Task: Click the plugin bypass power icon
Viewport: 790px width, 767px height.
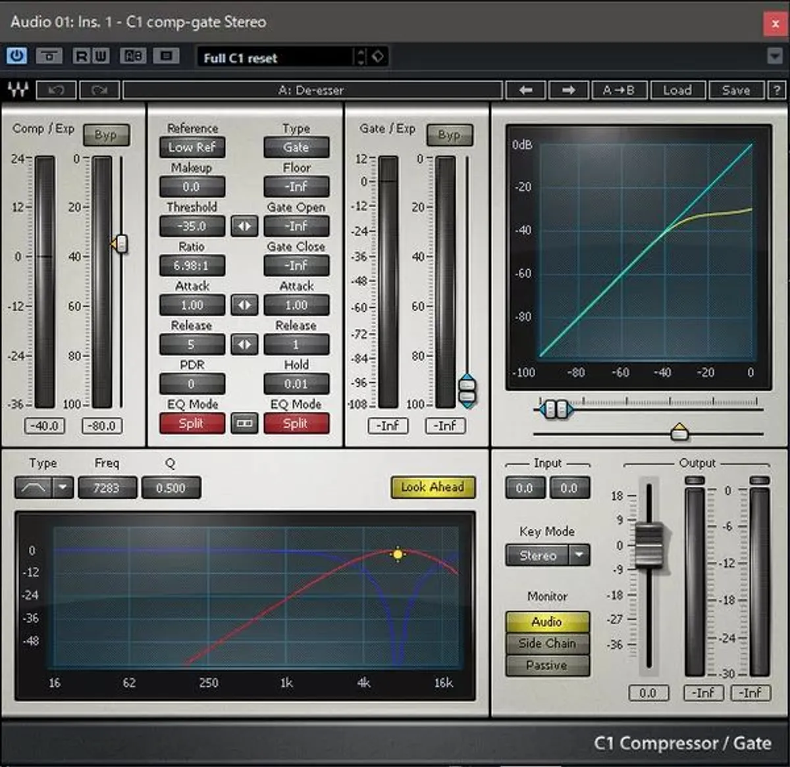Action: pyautogui.click(x=16, y=56)
